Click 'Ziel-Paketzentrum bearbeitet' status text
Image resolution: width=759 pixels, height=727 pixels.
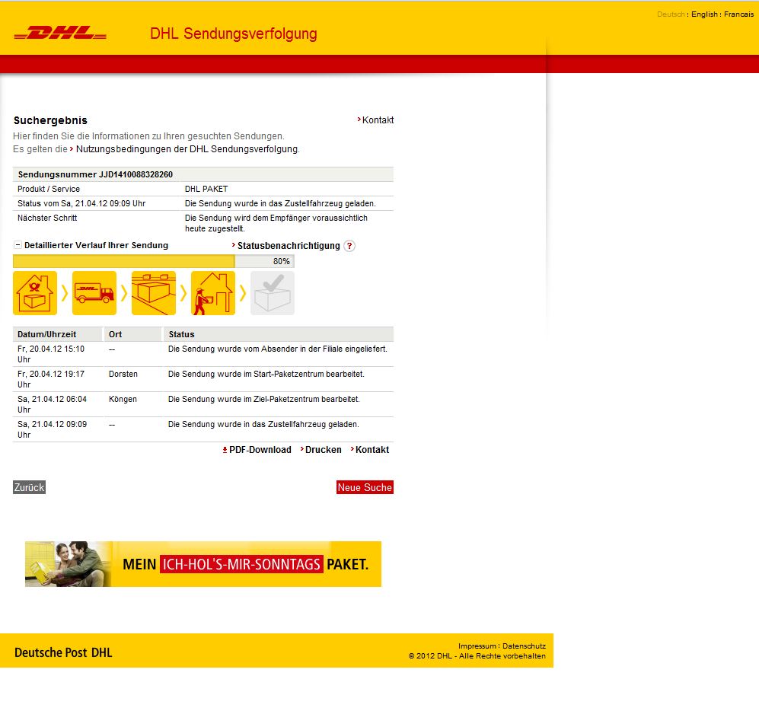point(308,400)
